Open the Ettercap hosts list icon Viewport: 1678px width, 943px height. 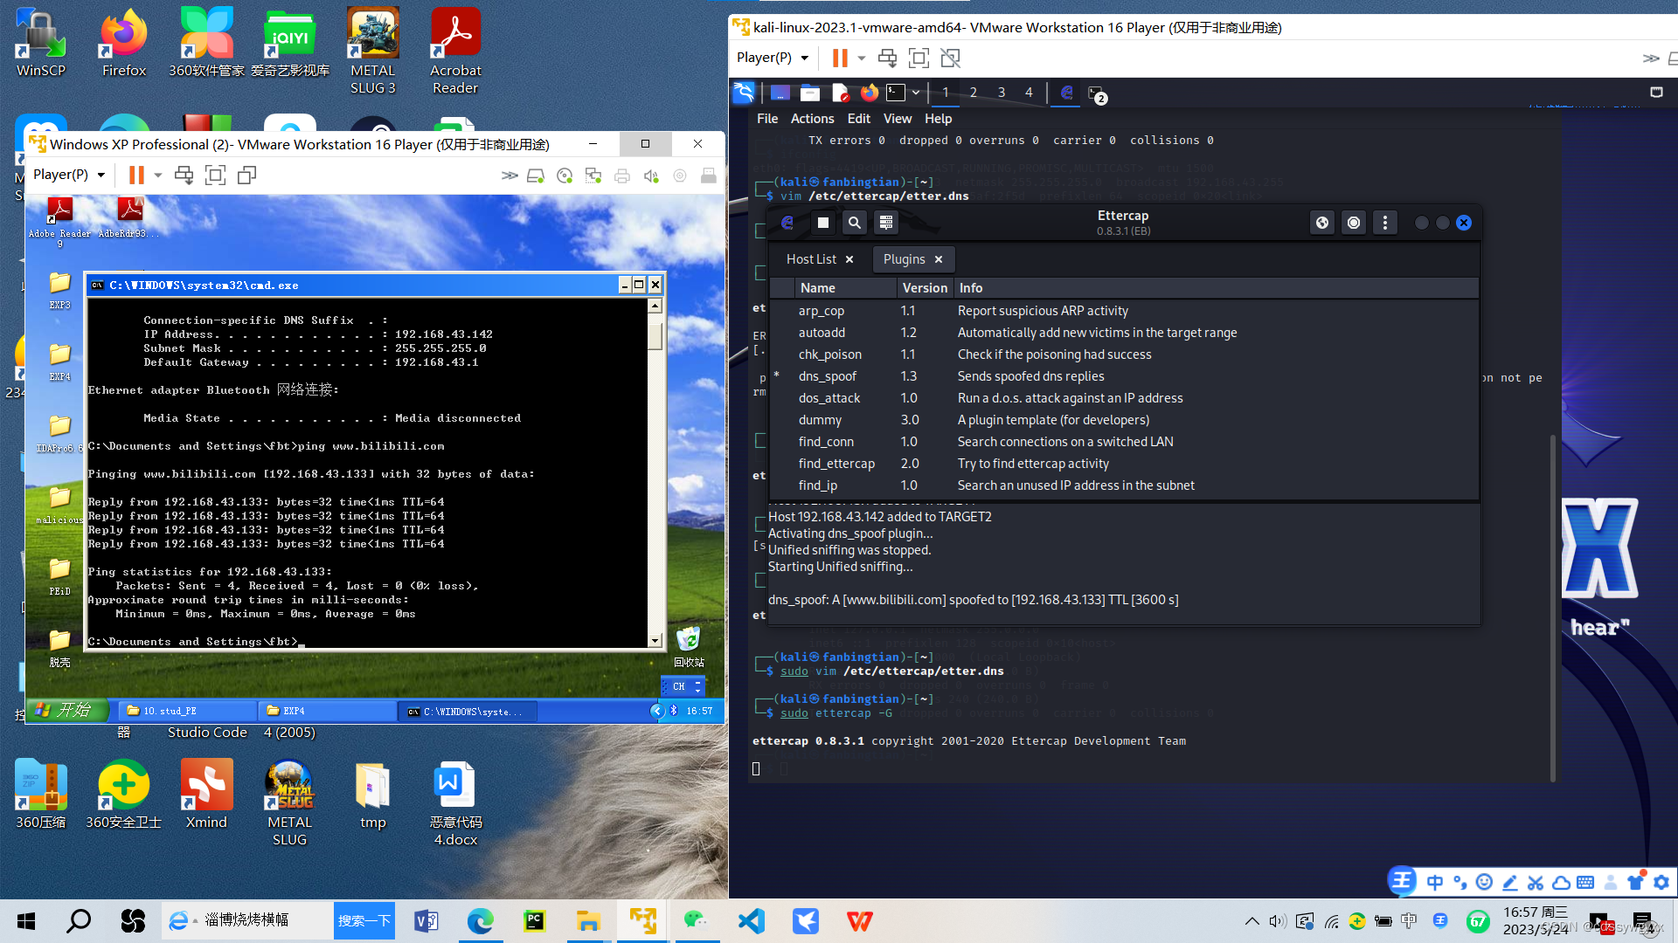pos(885,223)
